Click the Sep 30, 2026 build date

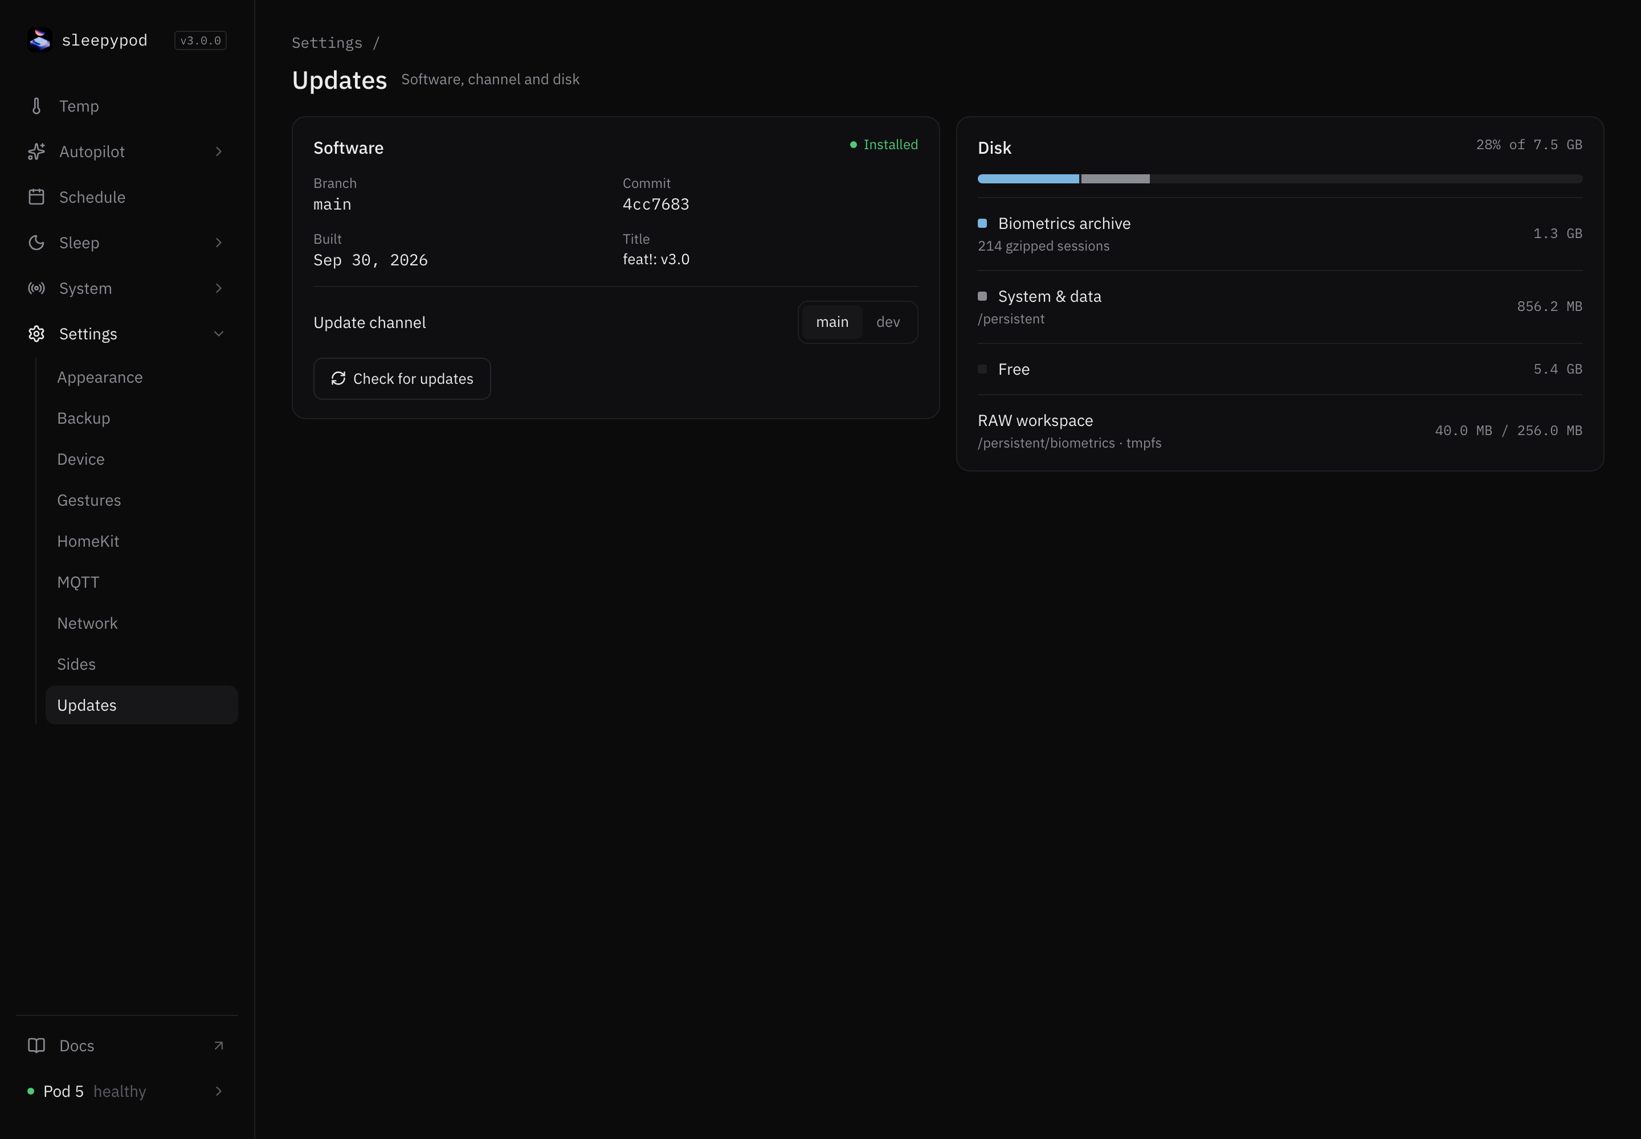point(370,260)
